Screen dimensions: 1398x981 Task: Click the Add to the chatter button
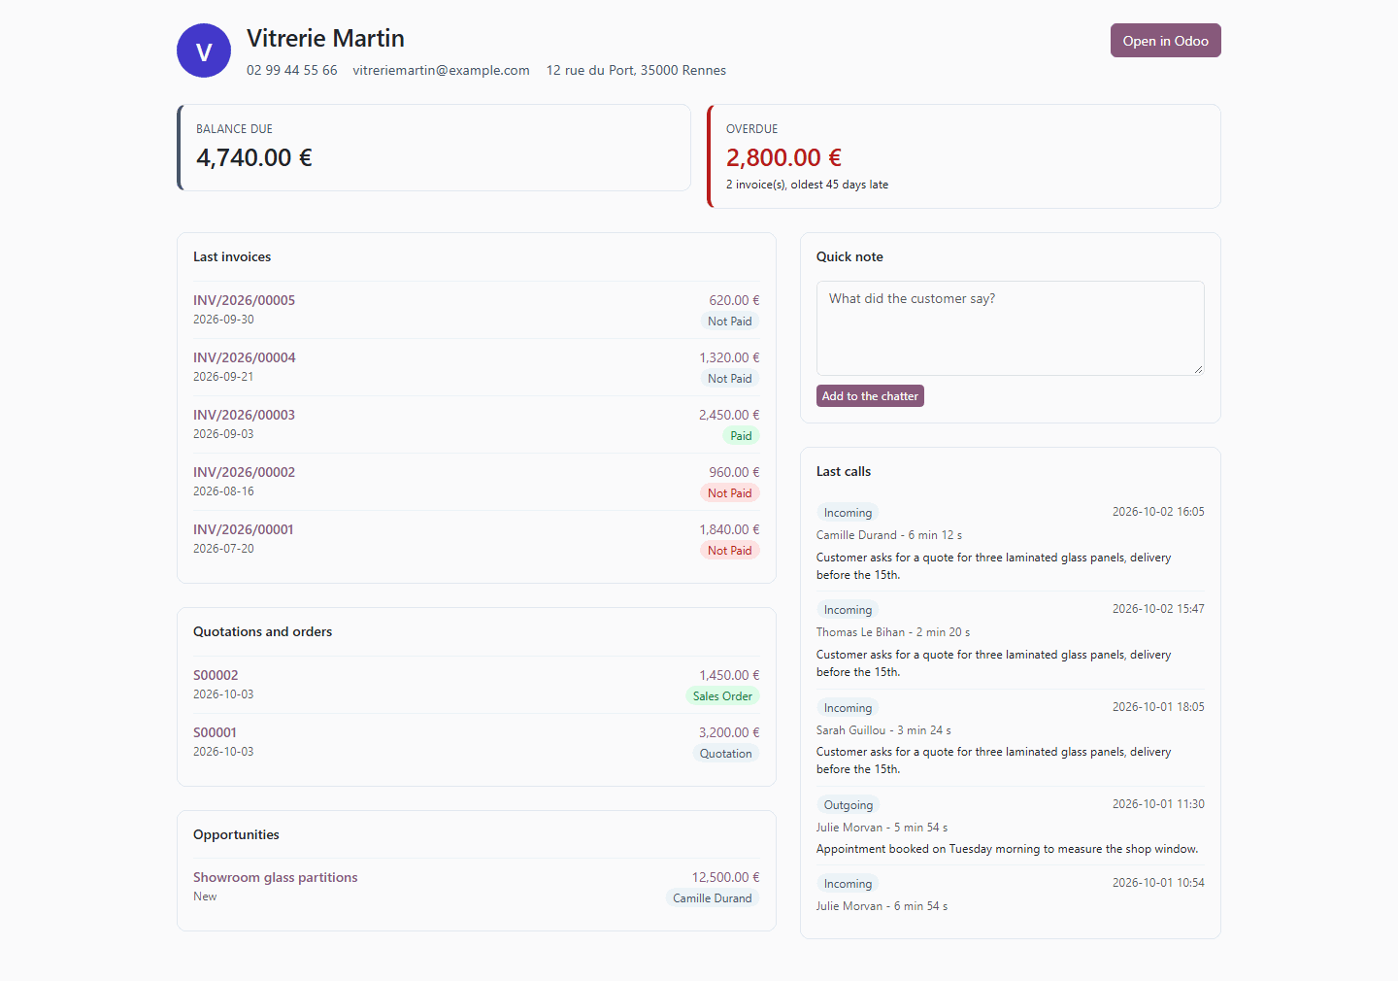pyautogui.click(x=870, y=396)
